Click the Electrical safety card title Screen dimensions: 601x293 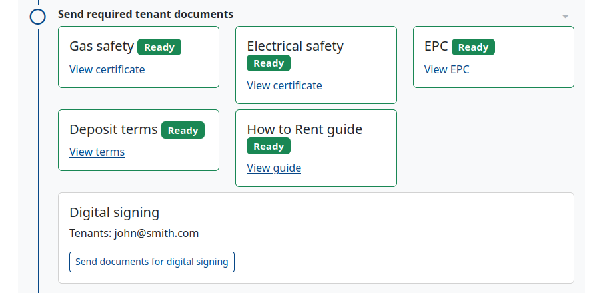(295, 46)
